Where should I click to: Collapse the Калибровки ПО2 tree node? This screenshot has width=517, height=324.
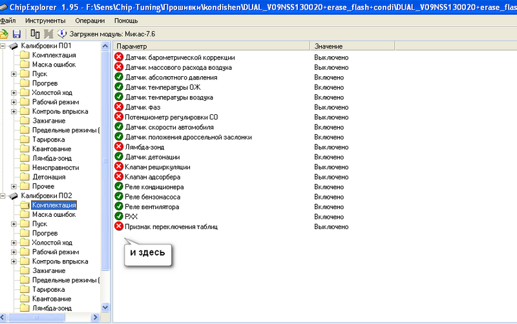tap(4, 196)
